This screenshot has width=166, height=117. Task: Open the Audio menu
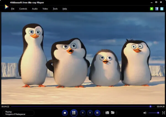35,9
